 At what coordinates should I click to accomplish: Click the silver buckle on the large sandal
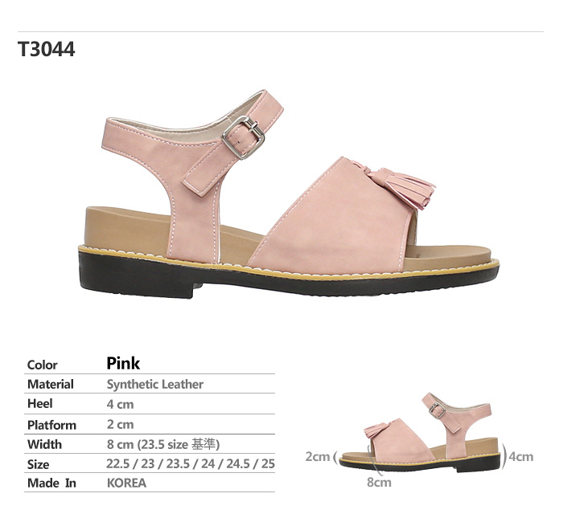243,137
